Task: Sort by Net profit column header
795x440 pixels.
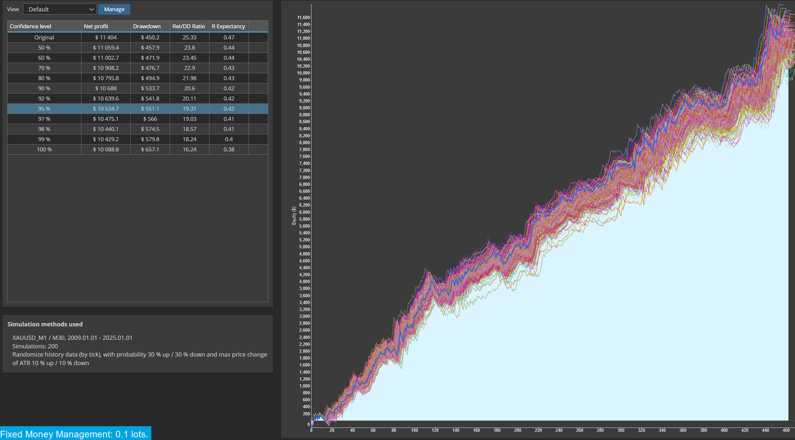Action: coord(106,26)
